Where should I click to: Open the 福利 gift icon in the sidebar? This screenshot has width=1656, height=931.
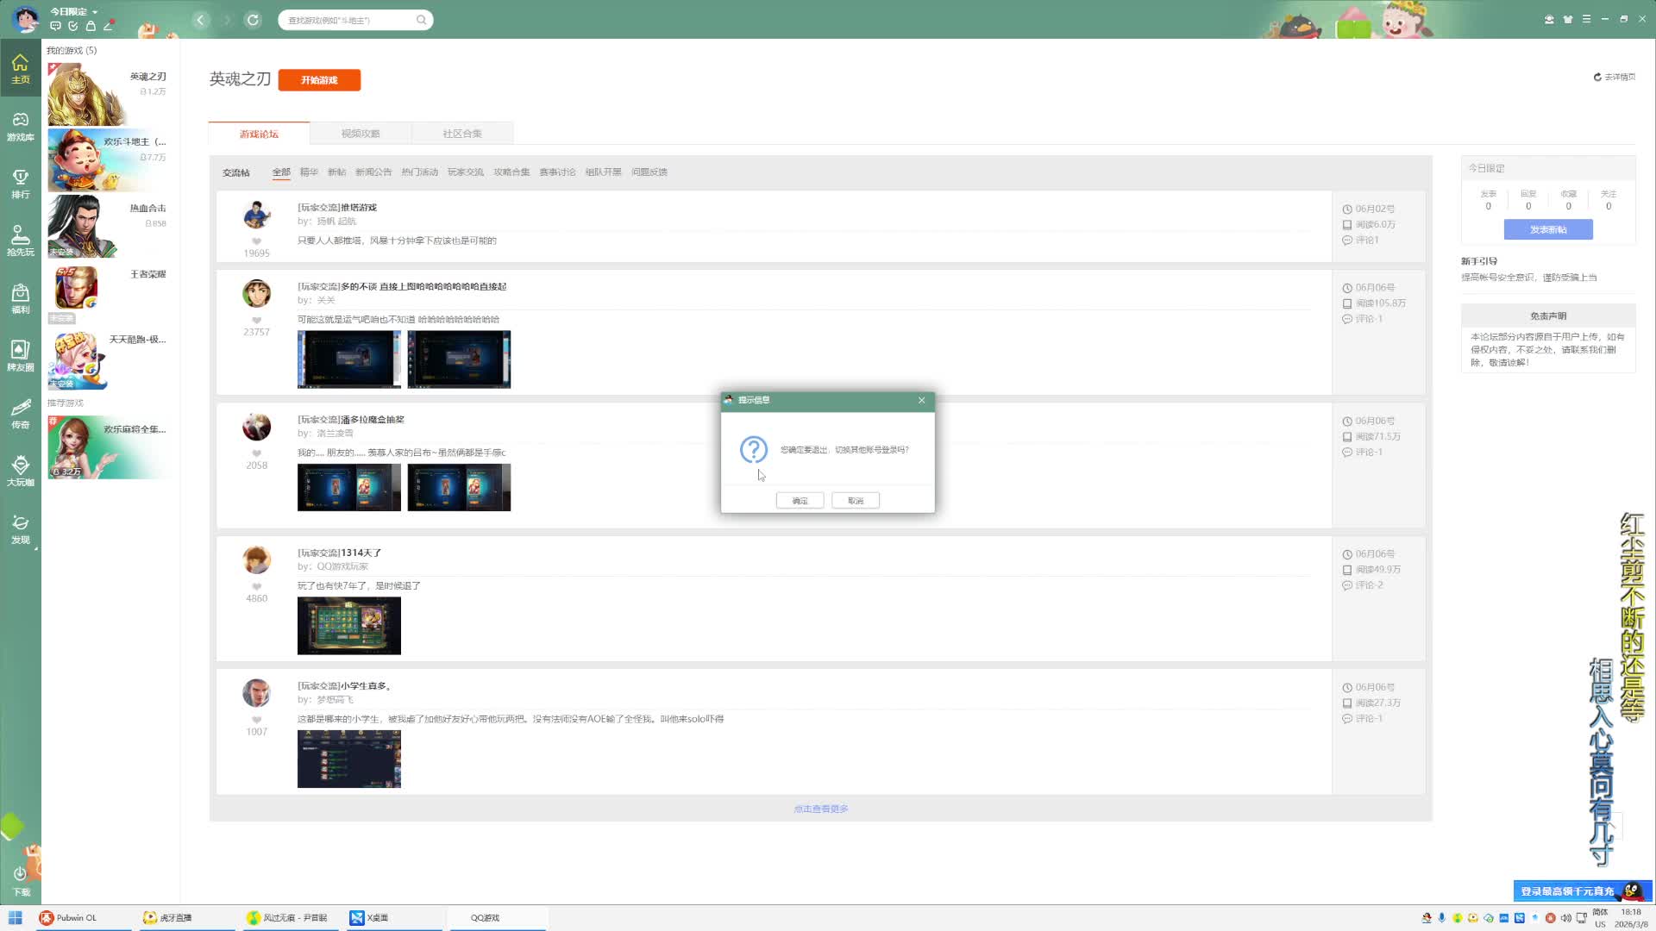[x=20, y=298]
